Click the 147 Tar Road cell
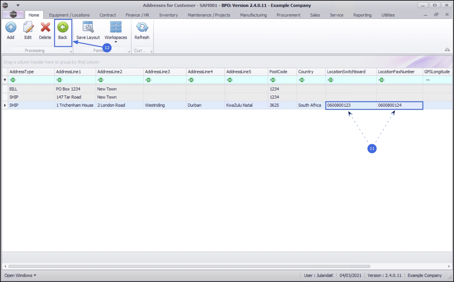The width and height of the screenshot is (454, 282). 75,97
